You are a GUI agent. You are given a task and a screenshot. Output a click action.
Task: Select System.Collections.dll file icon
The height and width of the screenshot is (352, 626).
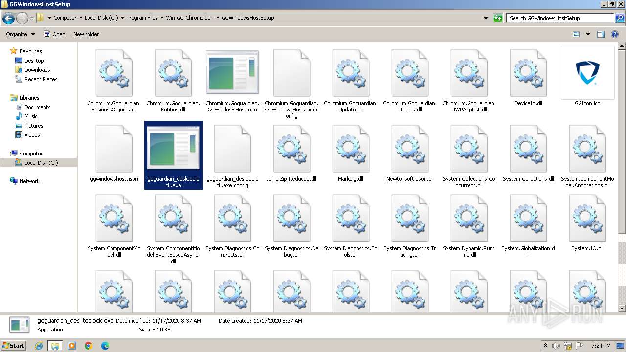[x=528, y=148]
